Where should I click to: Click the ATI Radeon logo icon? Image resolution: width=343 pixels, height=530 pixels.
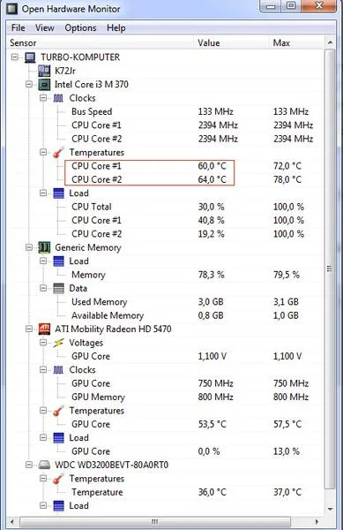click(x=44, y=329)
